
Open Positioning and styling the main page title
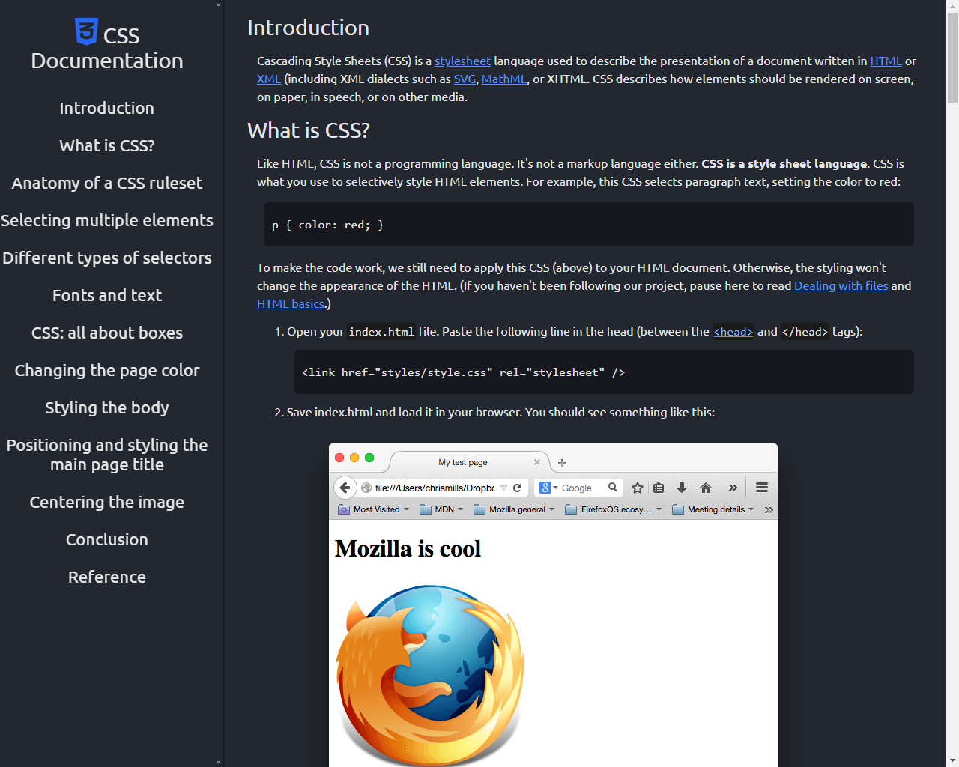tap(107, 455)
